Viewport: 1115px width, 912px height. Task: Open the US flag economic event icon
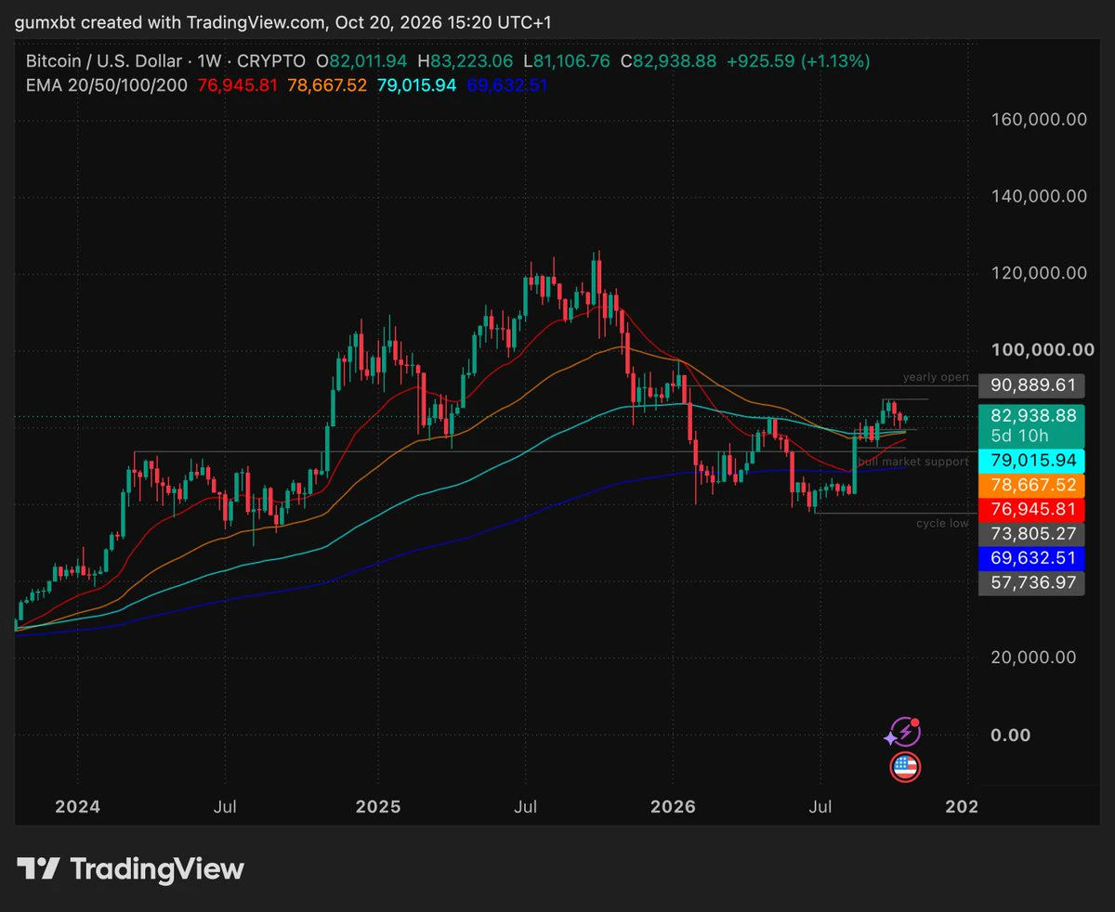tap(904, 767)
